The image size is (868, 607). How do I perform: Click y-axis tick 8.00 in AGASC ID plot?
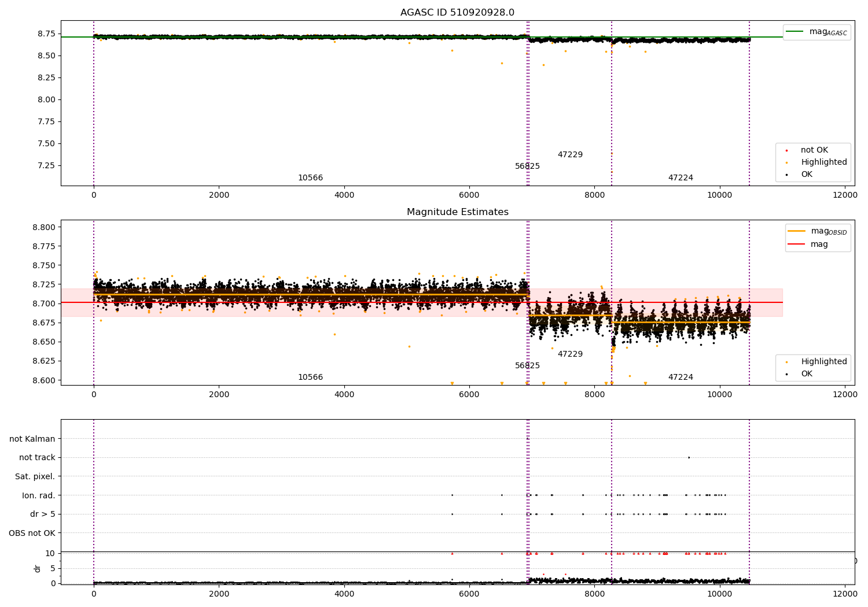[47, 99]
